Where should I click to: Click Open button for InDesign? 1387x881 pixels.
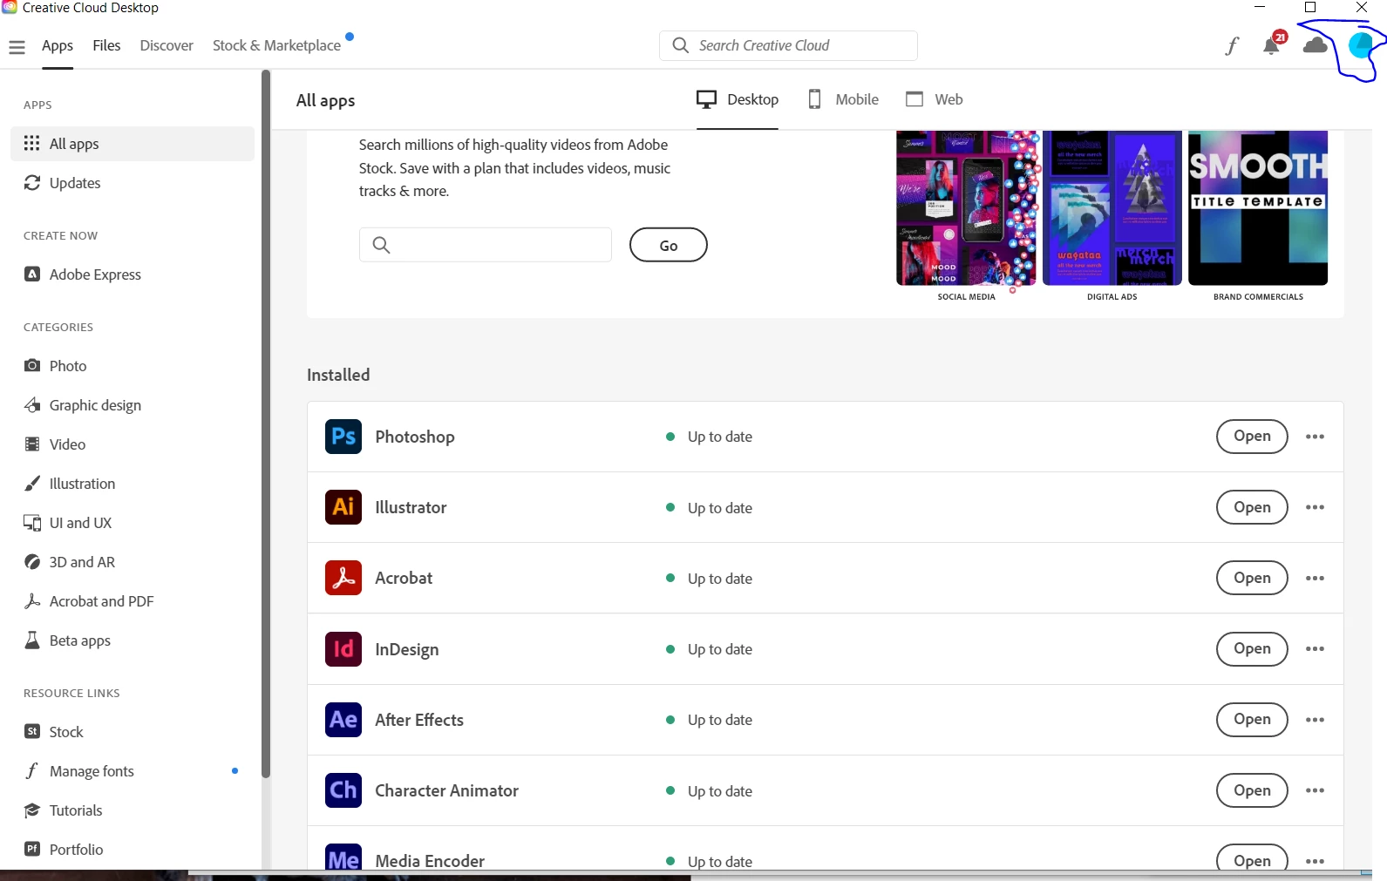tap(1252, 649)
